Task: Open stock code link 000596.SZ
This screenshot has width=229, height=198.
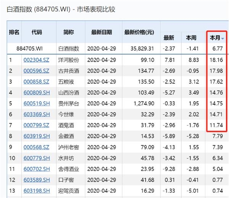Action: (37, 71)
